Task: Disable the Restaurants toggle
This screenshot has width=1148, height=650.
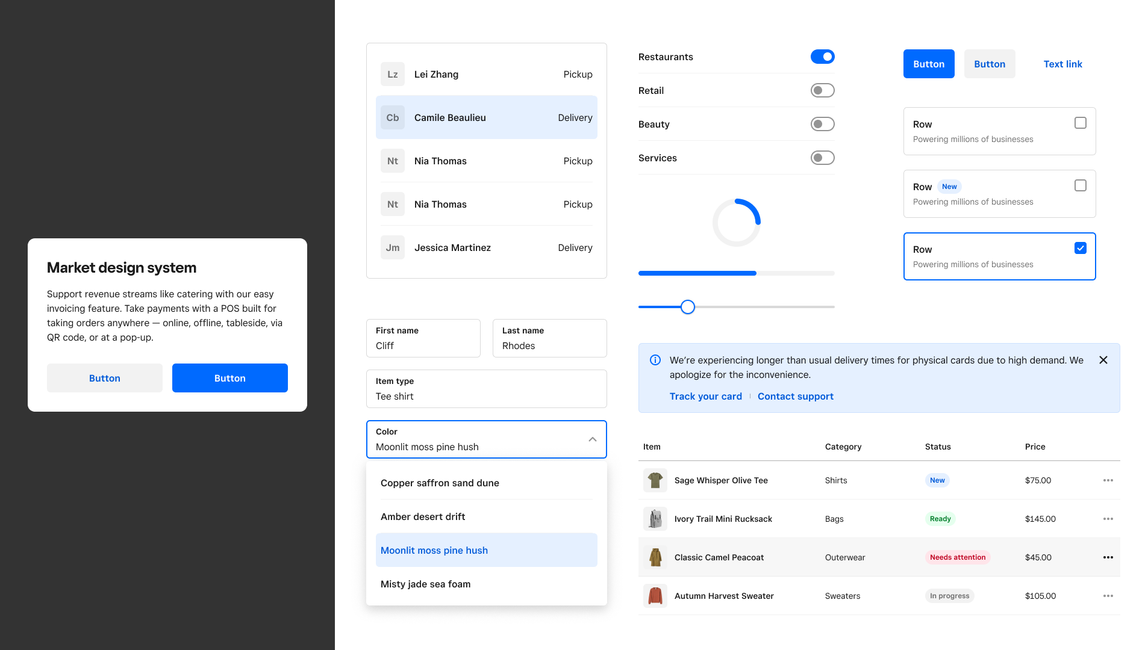Action: (x=823, y=57)
